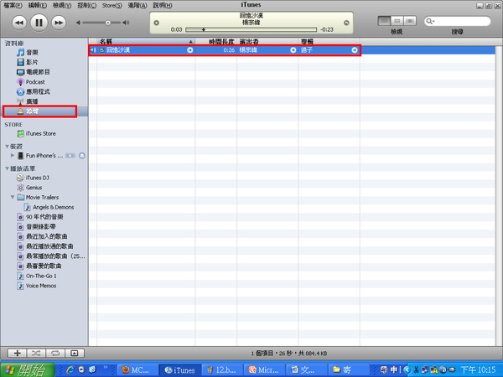
Task: Uncheck the 回憶沙漠 song checkbox
Action: tap(102, 50)
